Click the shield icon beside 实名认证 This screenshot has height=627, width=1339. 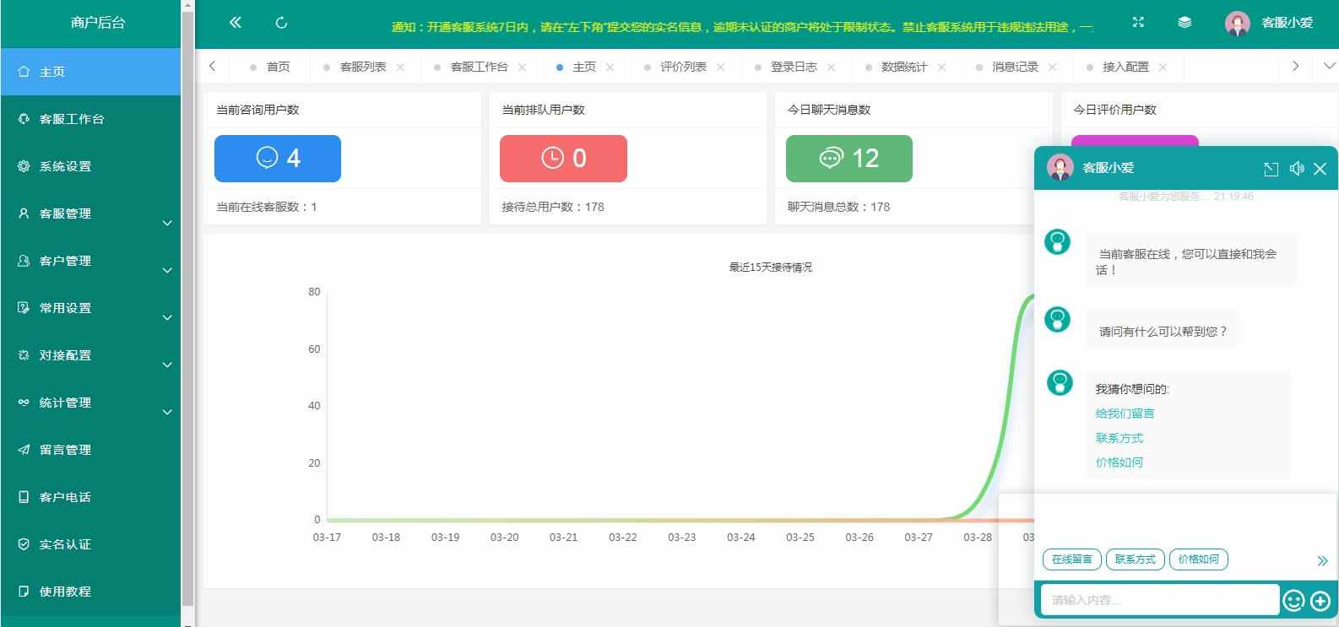click(x=24, y=544)
